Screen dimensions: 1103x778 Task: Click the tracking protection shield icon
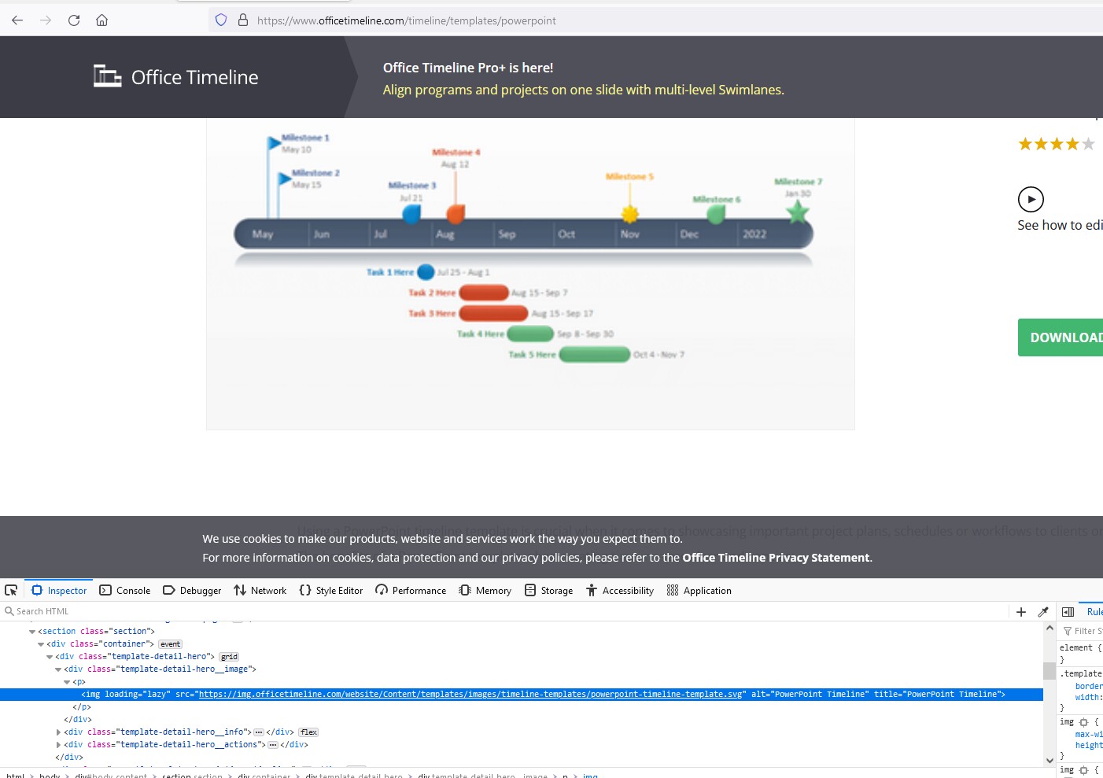click(x=220, y=20)
